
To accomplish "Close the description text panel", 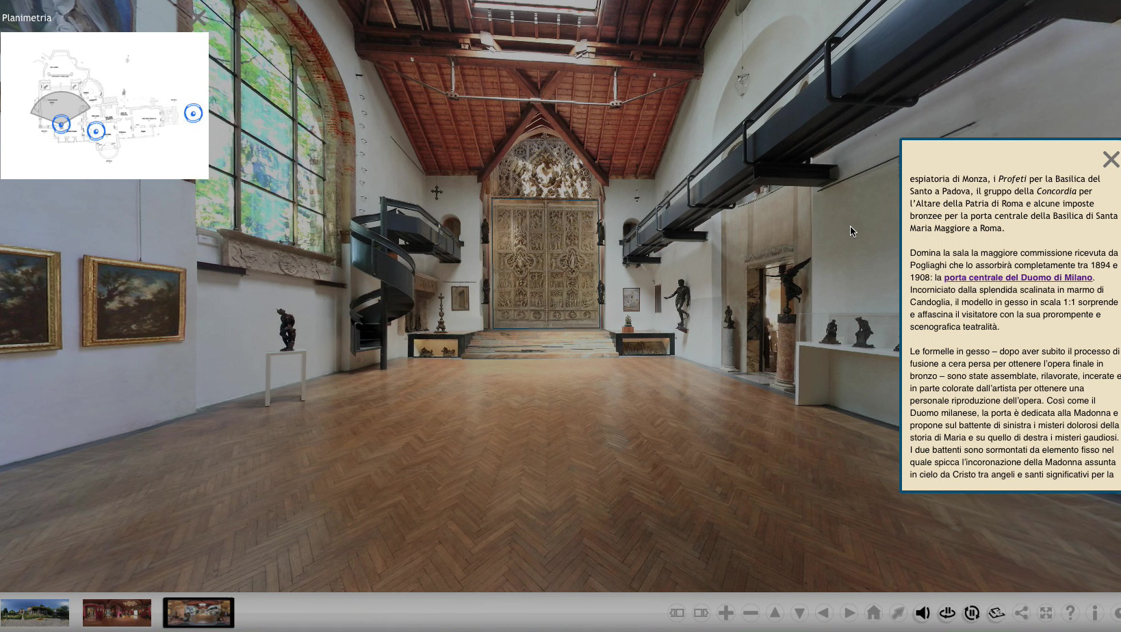I will pos(1111,159).
